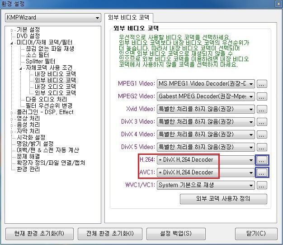Click the MPEG2 Video browse (...) button
Screen dimensions: 283x245
(x=262, y=96)
